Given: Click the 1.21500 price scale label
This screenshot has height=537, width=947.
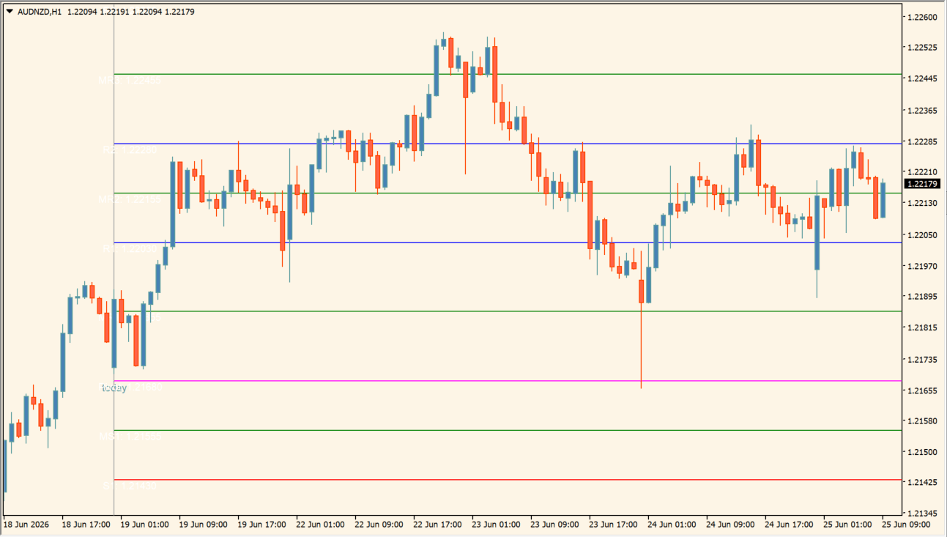Looking at the screenshot, I should pos(921,452).
